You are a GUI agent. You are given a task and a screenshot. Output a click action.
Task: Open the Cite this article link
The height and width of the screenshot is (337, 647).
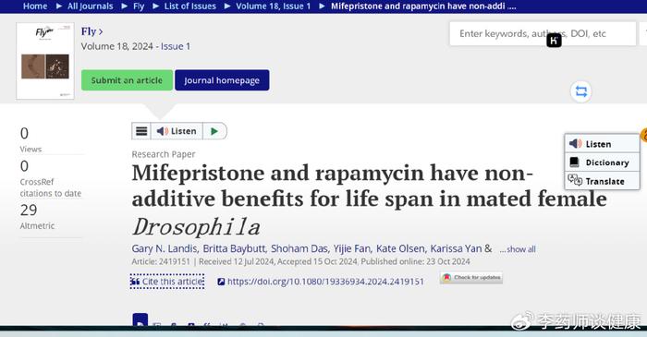(167, 282)
